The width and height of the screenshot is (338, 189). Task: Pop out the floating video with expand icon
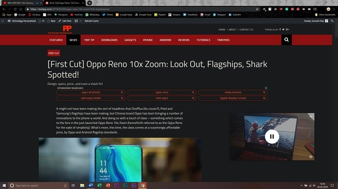coord(311,157)
